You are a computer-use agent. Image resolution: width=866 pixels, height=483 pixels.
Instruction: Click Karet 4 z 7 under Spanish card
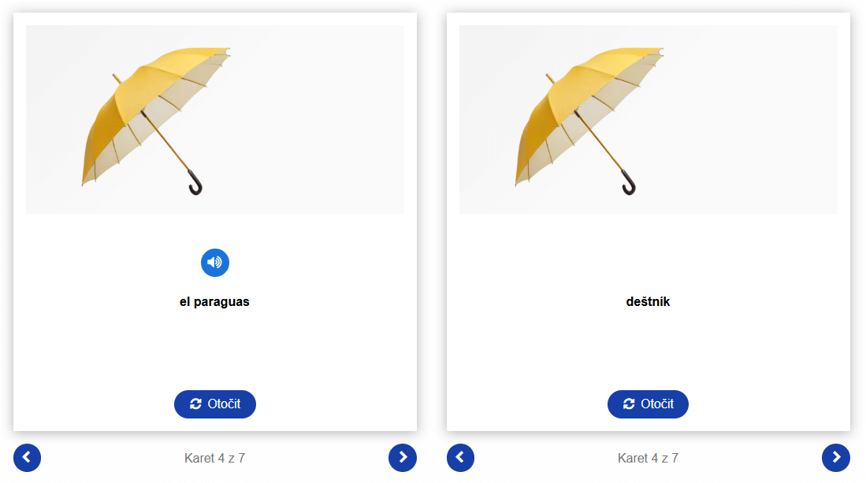(x=215, y=458)
